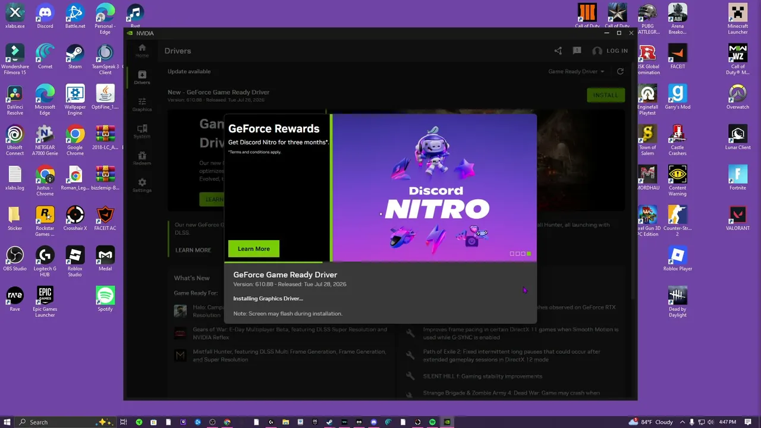Expand the Game Ready Driver dropdown
Screen dimensions: 761x428
pos(576,71)
